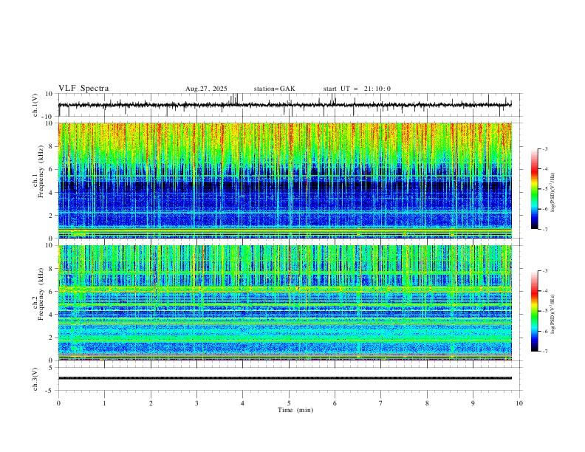Click the black ch.3 voltage trace band

pos(284,378)
